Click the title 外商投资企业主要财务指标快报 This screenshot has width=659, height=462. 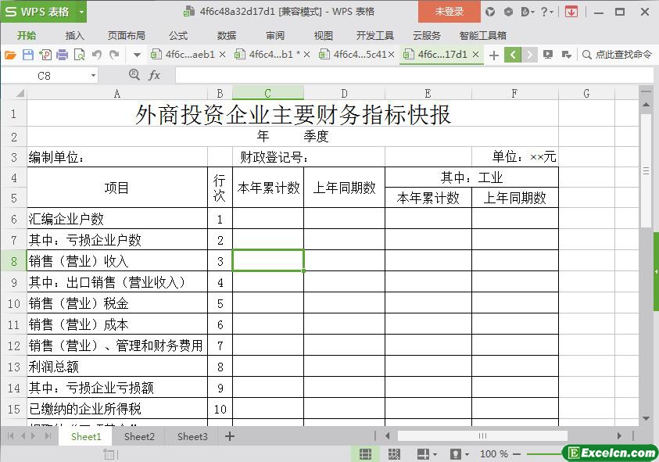pos(293,114)
